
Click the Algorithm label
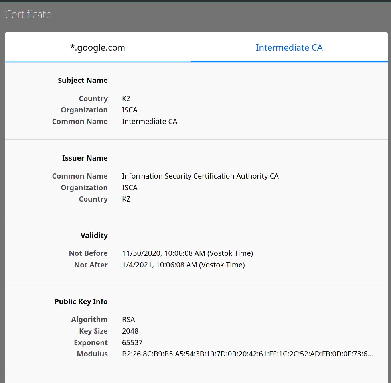(x=89, y=320)
